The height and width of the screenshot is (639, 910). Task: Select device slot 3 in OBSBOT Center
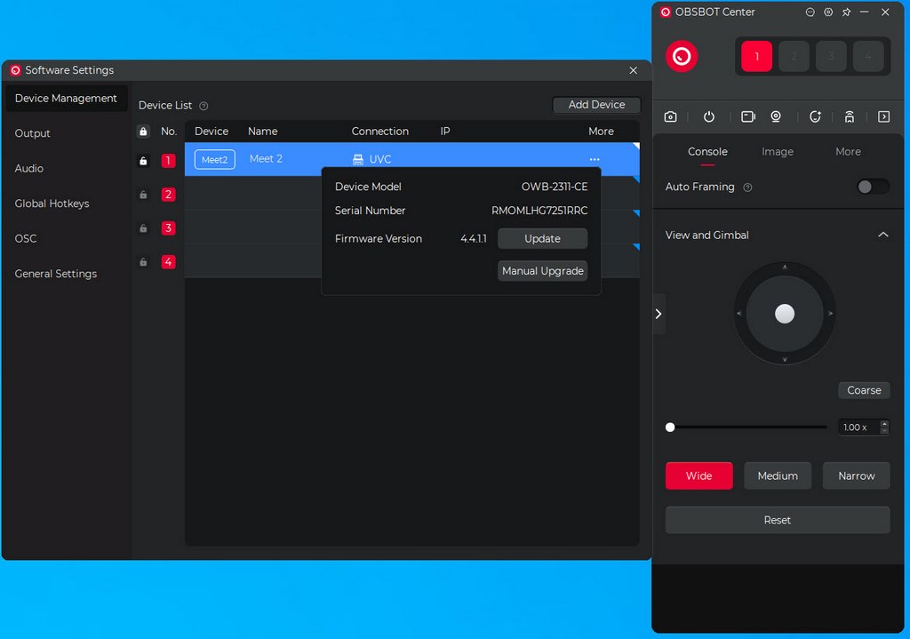[831, 56]
